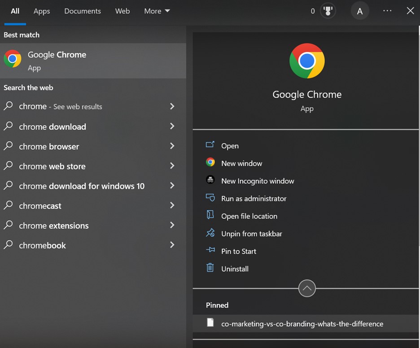Search web for chrome extensions

pyautogui.click(x=54, y=226)
